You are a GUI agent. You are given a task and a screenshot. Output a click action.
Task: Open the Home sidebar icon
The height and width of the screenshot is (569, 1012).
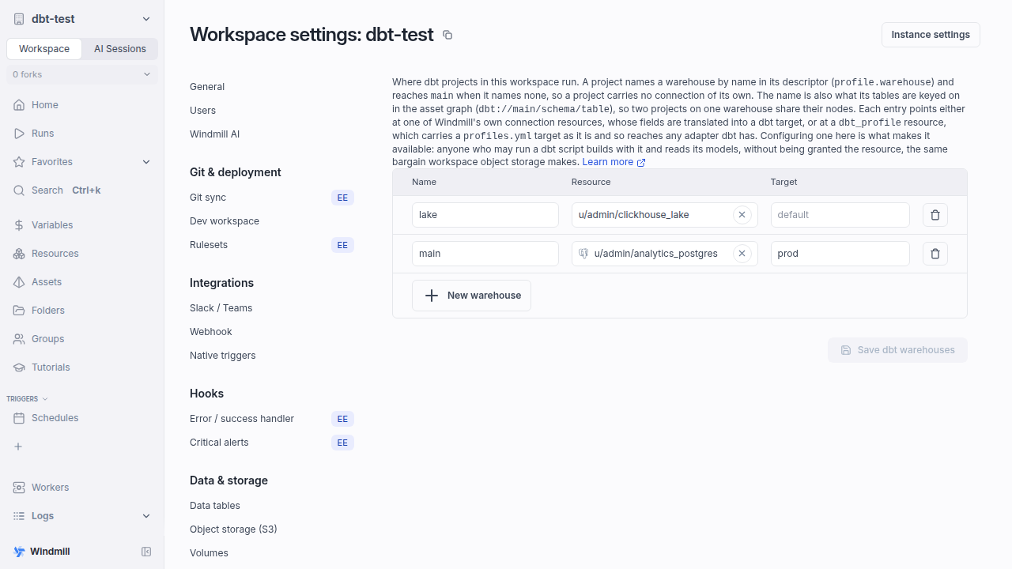click(x=19, y=105)
